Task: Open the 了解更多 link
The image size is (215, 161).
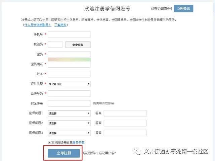Action: pyautogui.click(x=60, y=25)
